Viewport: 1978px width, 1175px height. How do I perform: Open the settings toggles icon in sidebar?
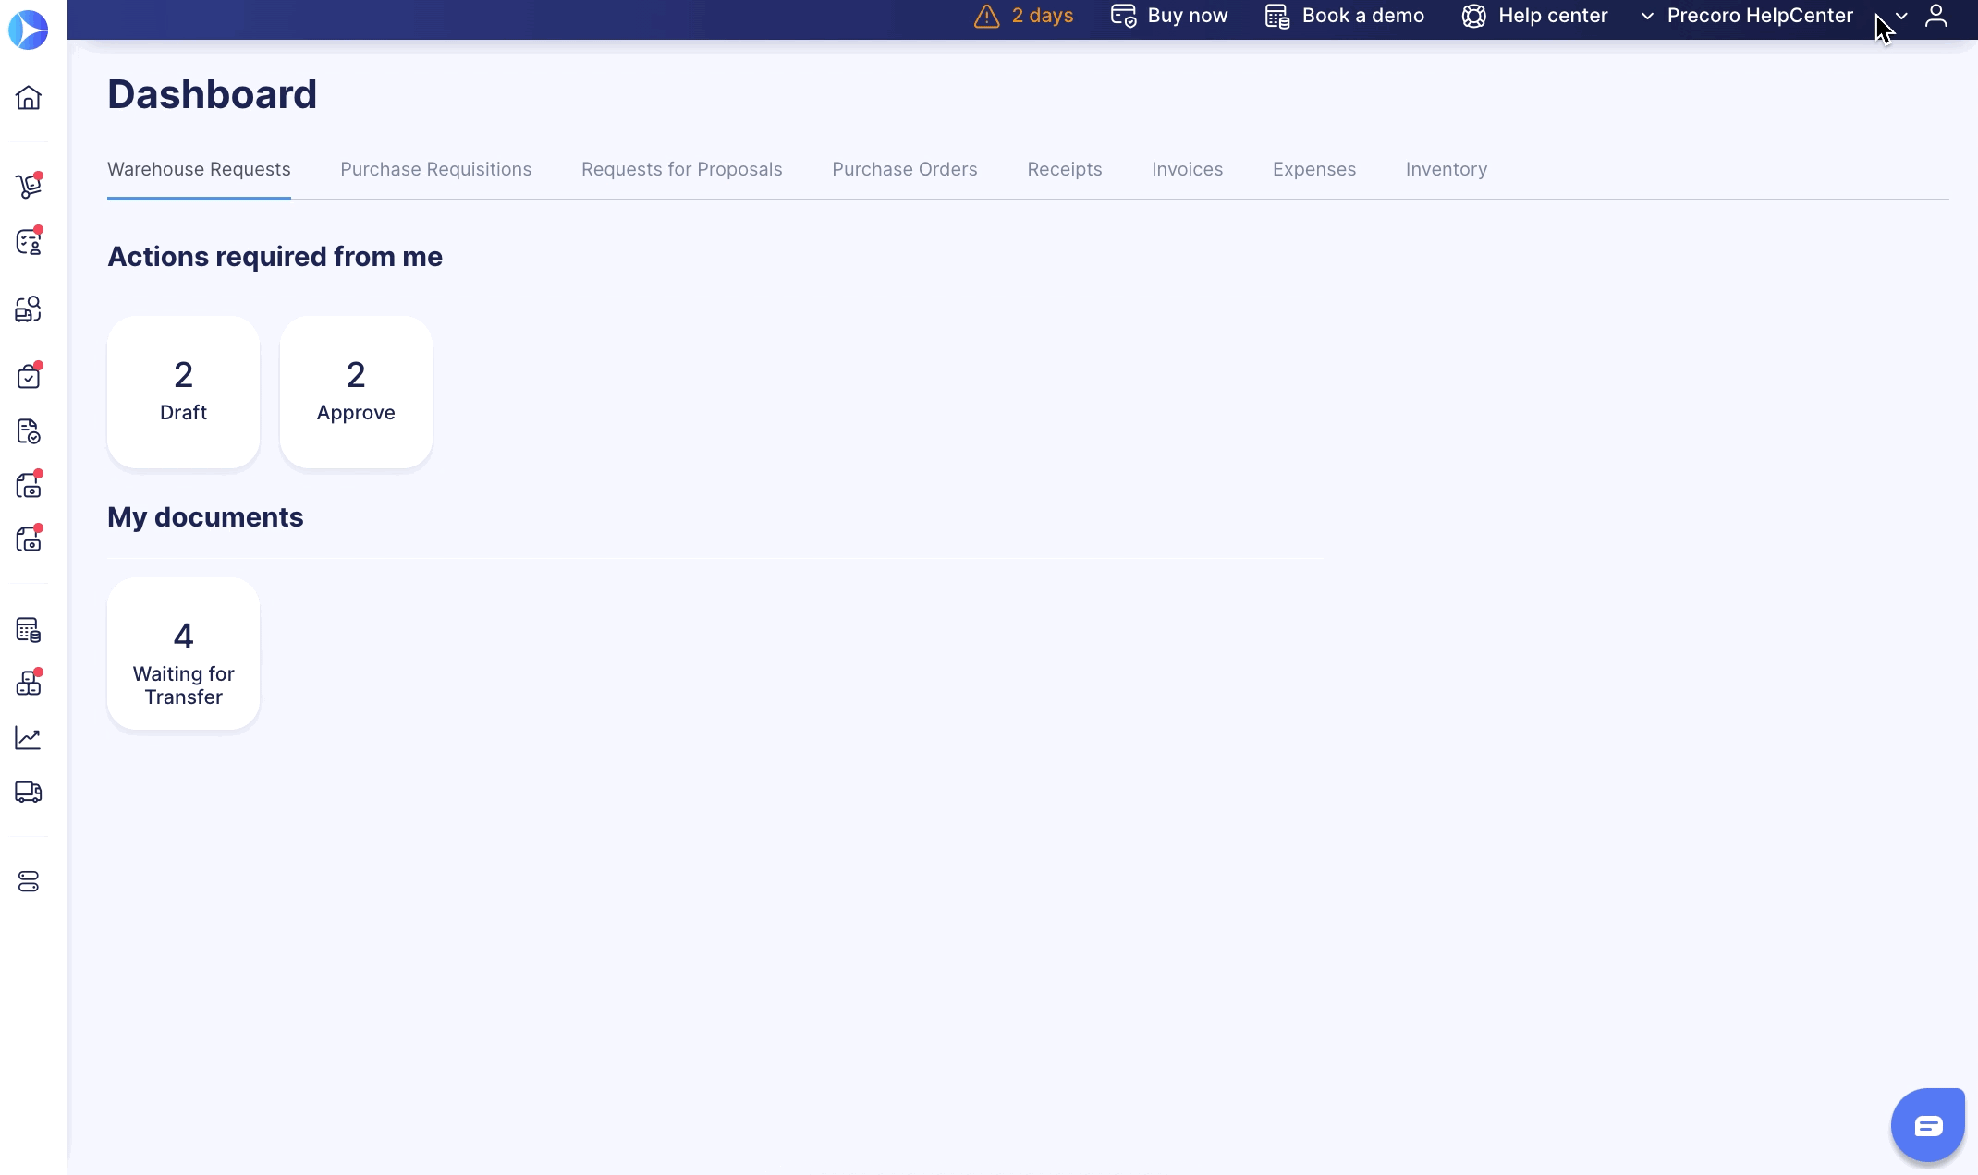(29, 882)
